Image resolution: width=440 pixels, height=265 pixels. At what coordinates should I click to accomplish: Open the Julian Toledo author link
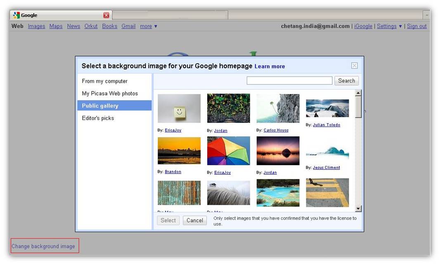(326, 125)
